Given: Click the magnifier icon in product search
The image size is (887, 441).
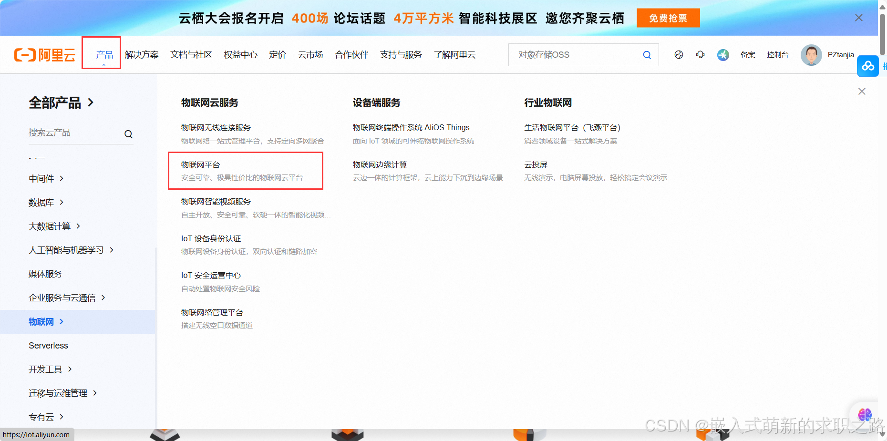Looking at the screenshot, I should click(128, 134).
